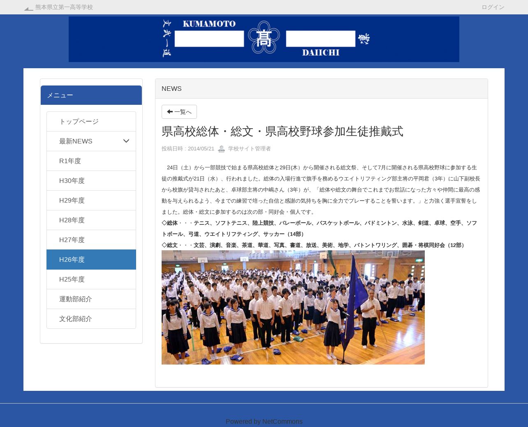Open トップページ in the menu

coord(91,122)
